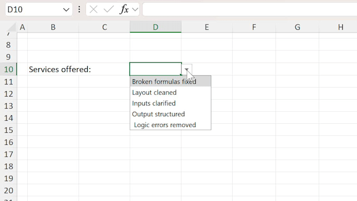This screenshot has height=201, width=357.
Task: Select column G header
Action: 297,27
